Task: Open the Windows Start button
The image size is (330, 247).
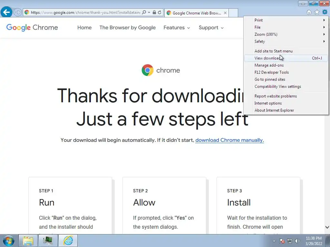Action: (8, 241)
